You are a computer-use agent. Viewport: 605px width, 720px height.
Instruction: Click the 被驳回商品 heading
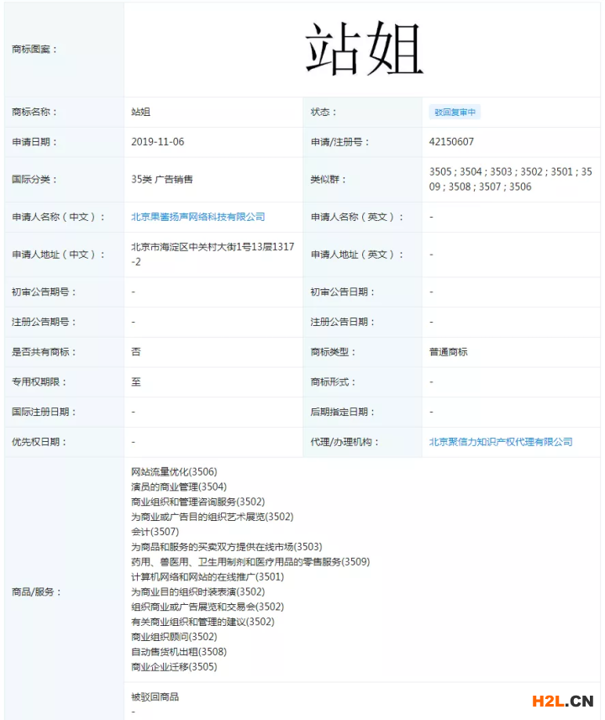pos(155,696)
